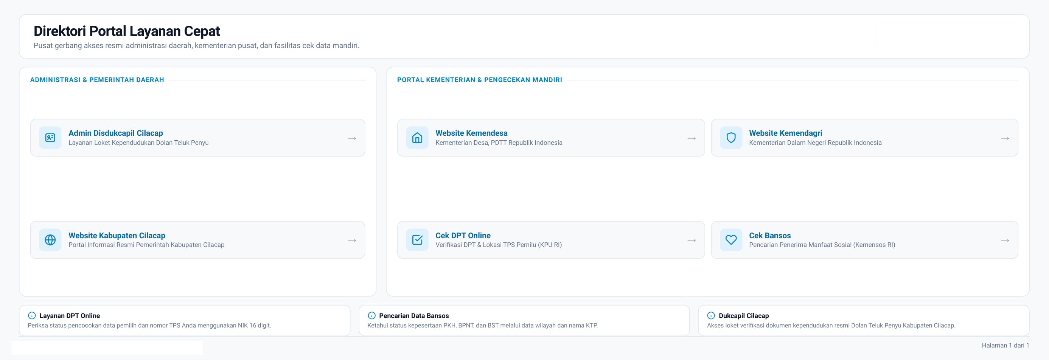Click the info icon beside Pencarian Data Bansos
The width and height of the screenshot is (1049, 360).
[371, 316]
